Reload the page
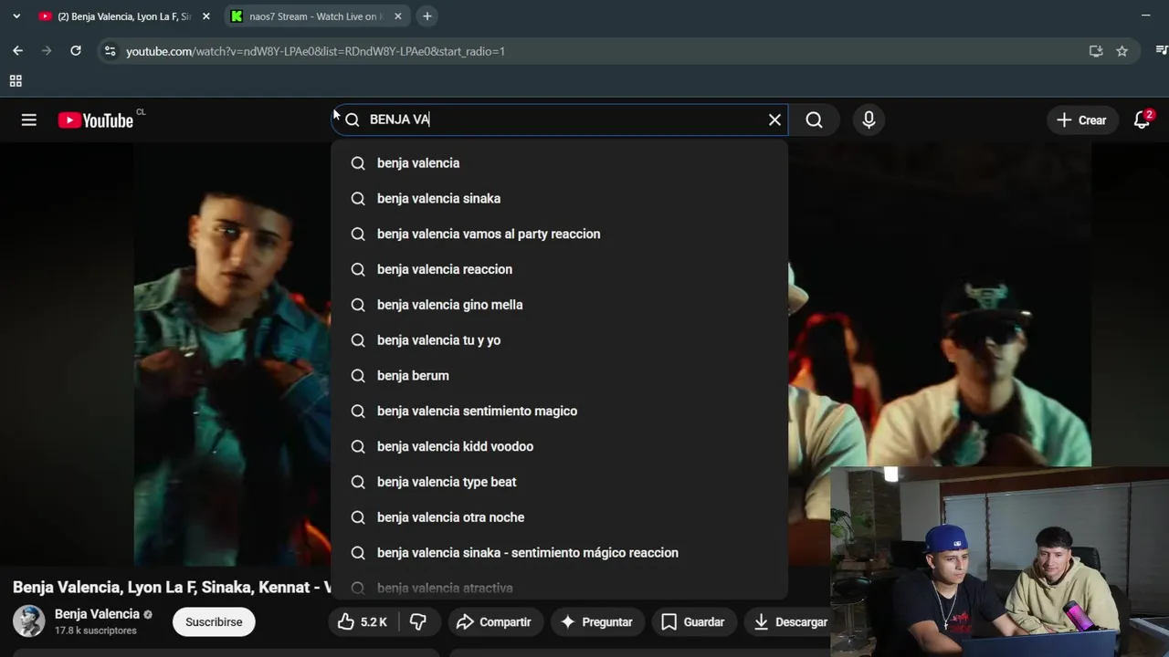Image resolution: width=1169 pixels, height=657 pixels. [x=76, y=51]
